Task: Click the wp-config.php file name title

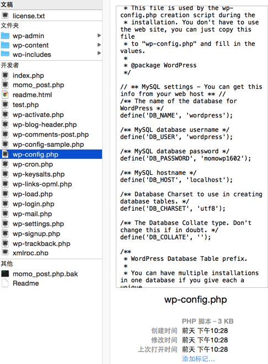Action: pos(195,299)
